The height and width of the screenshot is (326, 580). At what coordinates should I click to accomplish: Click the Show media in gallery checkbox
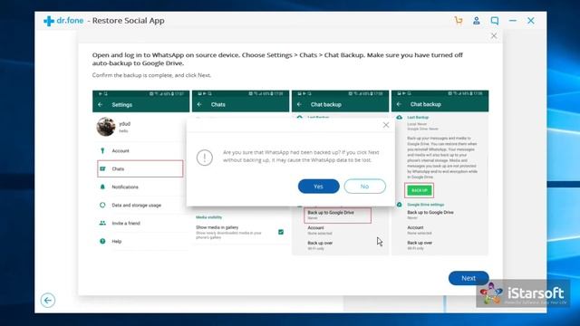[x=281, y=232]
